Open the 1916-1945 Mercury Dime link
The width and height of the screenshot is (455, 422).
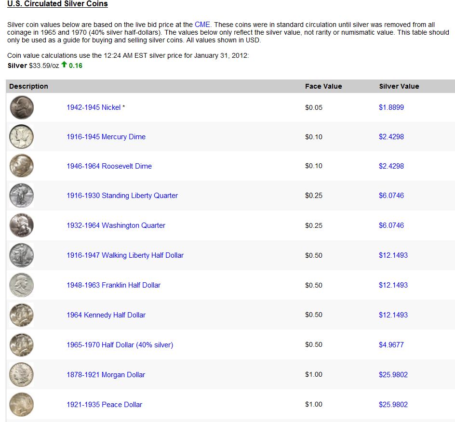[x=106, y=137]
